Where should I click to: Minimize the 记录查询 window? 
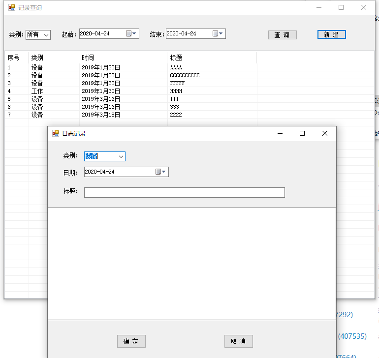coord(319,7)
